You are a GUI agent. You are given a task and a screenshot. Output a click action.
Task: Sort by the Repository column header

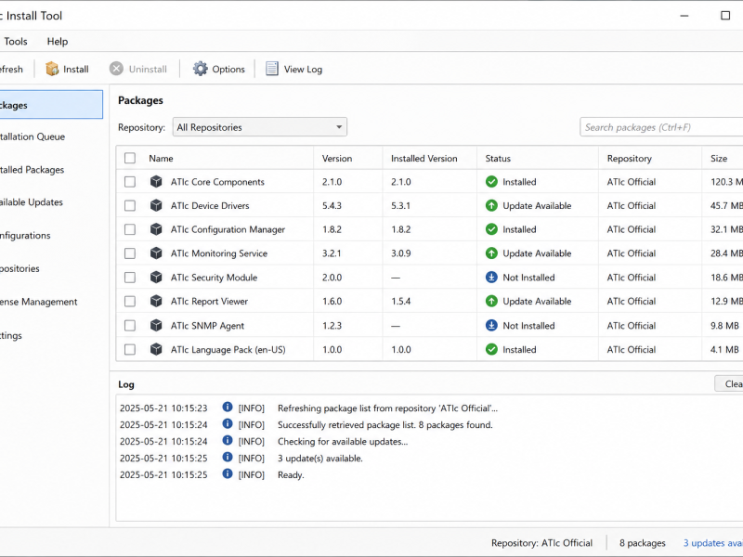[630, 158]
